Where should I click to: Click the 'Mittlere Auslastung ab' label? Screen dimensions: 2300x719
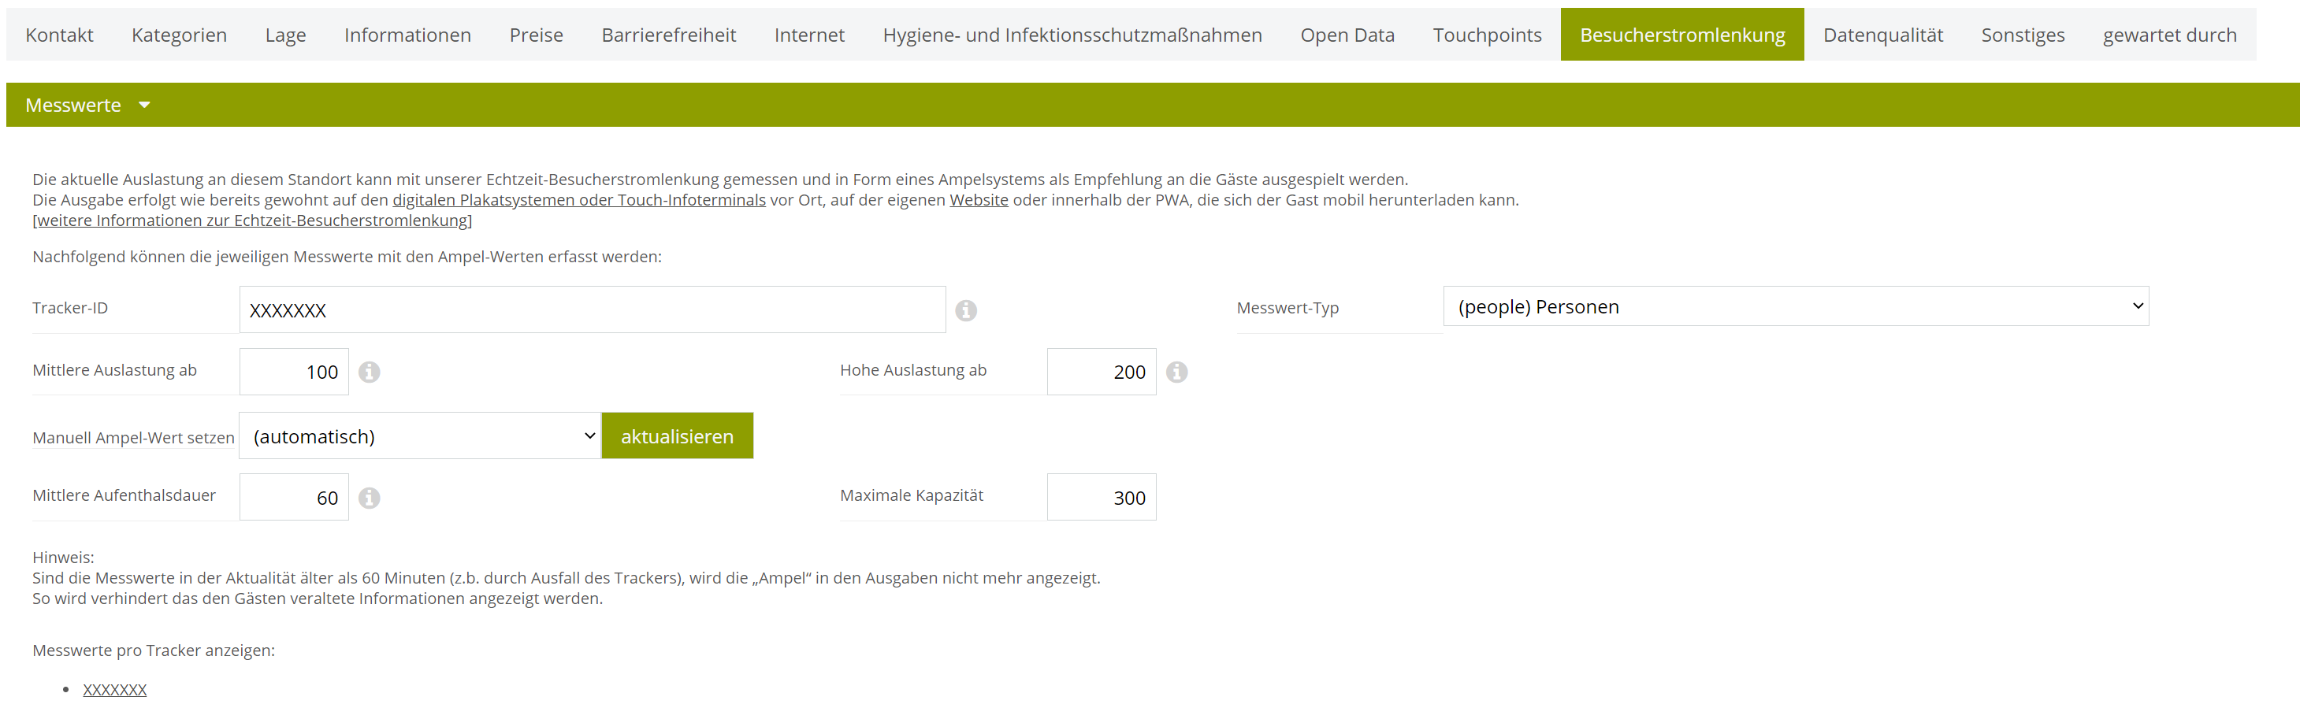tap(114, 370)
